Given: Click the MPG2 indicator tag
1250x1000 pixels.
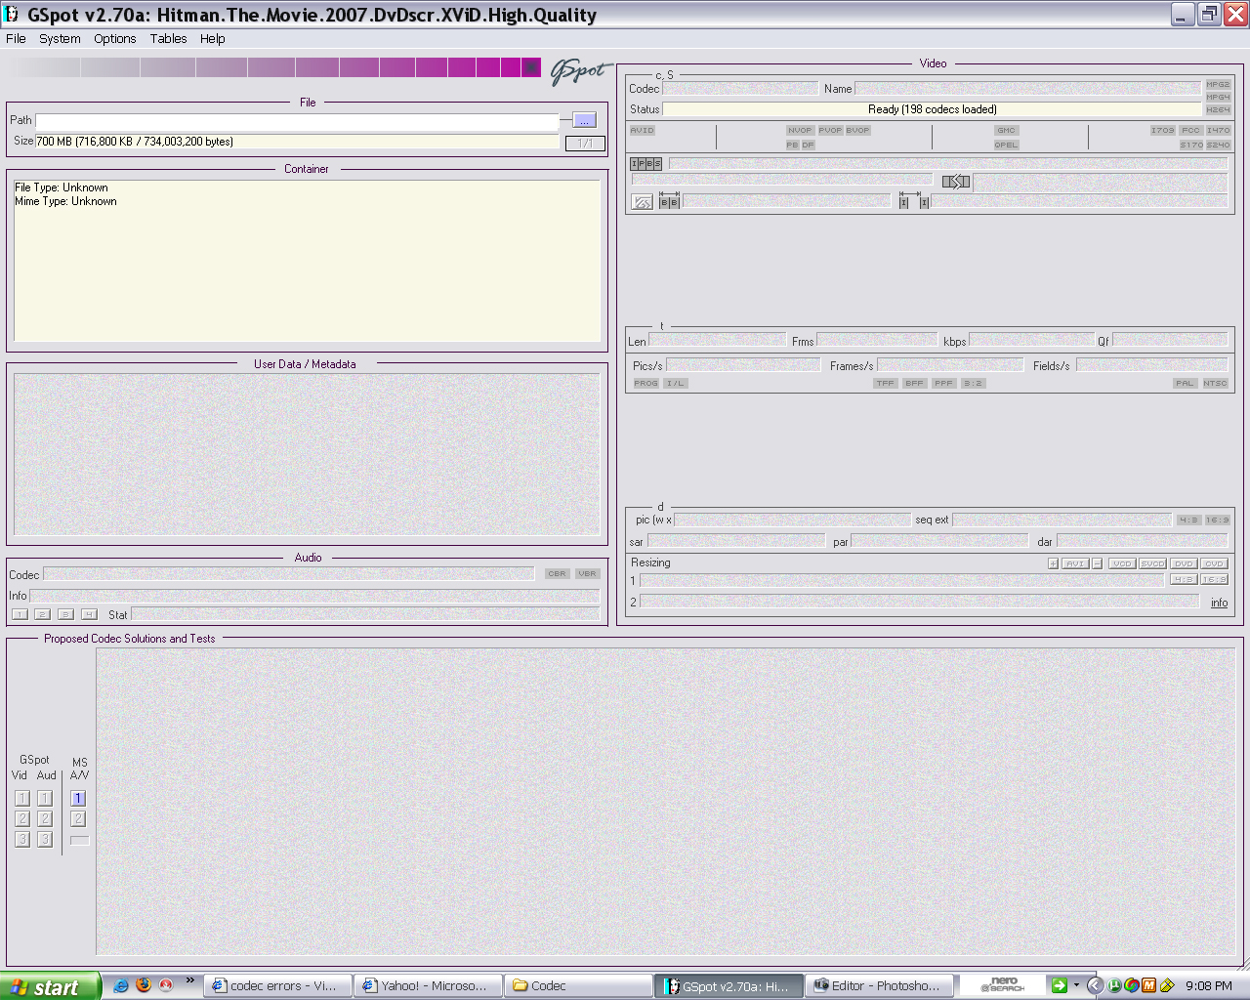Looking at the screenshot, I should [1218, 85].
